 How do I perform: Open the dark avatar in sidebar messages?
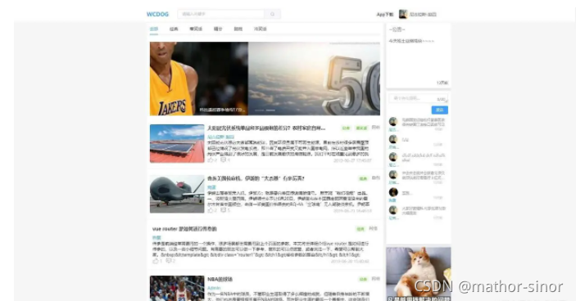click(x=393, y=192)
